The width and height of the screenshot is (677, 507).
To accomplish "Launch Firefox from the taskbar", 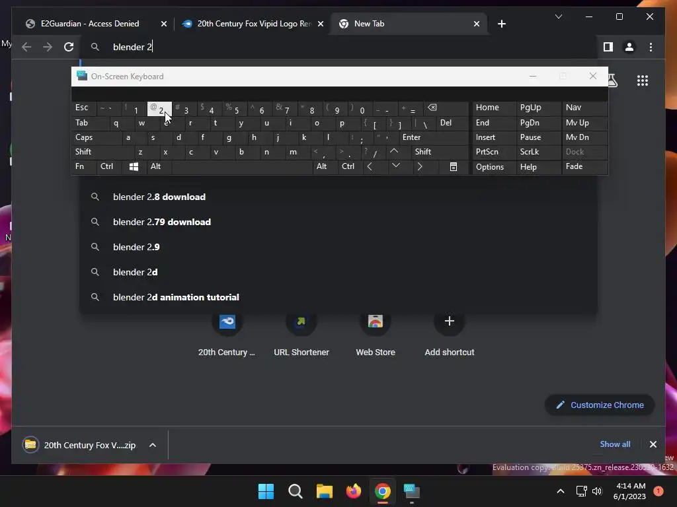I will 354,491.
